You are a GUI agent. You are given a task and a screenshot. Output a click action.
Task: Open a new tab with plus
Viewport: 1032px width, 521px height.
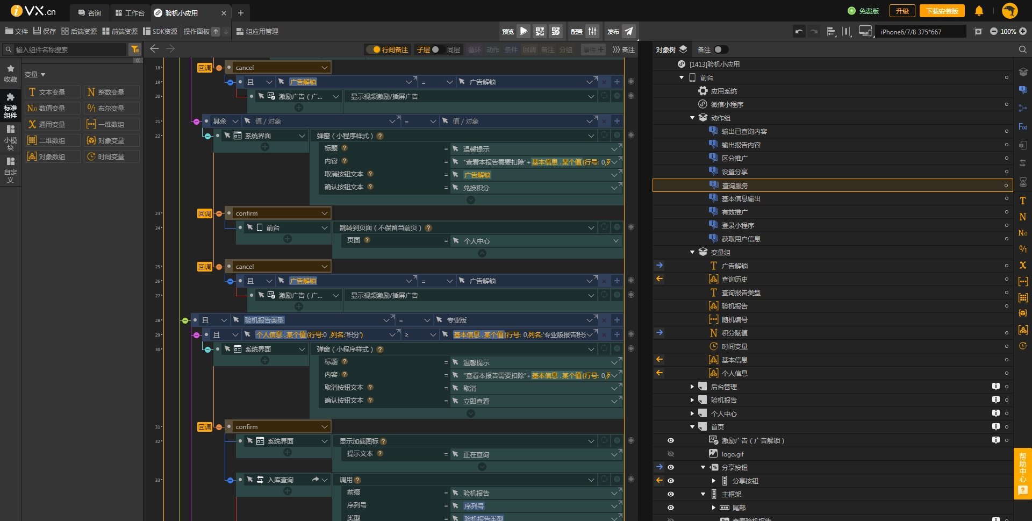pyautogui.click(x=241, y=12)
